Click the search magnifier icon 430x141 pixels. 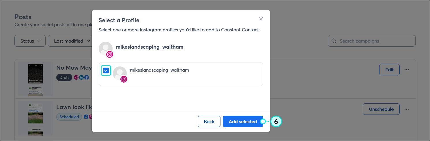click(334, 41)
